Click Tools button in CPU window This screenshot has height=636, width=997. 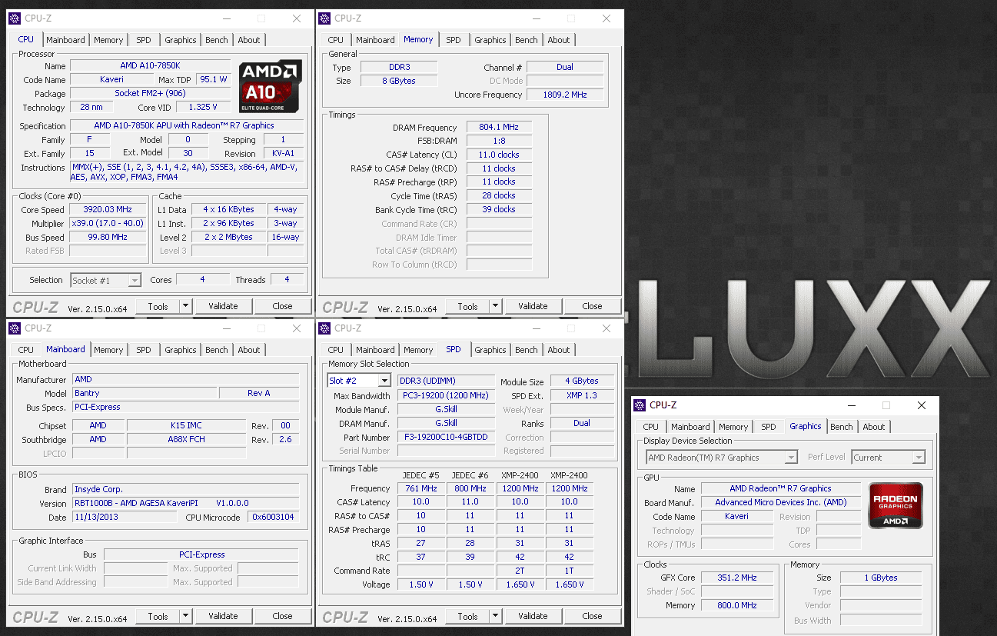click(158, 306)
